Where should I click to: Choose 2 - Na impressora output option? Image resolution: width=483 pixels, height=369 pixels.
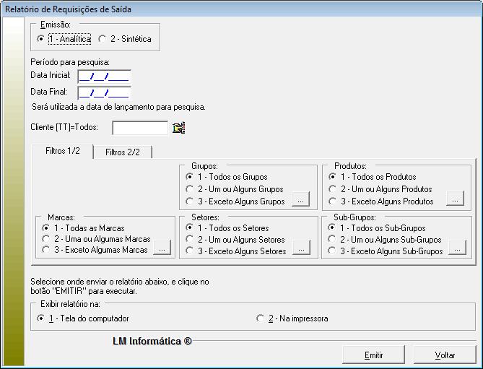(x=261, y=318)
